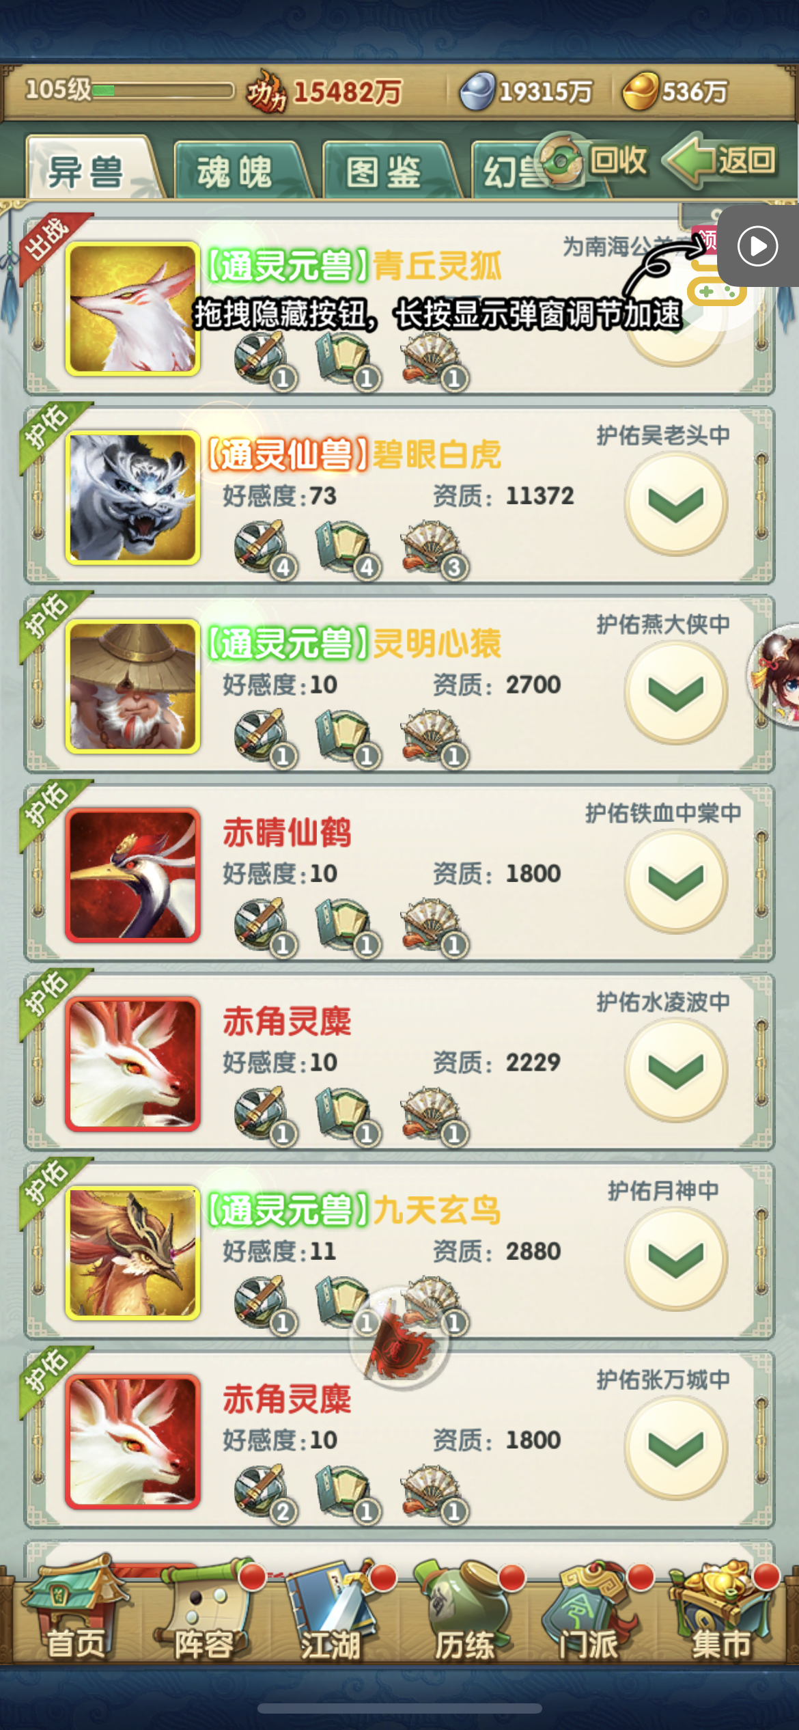The height and width of the screenshot is (1730, 799).
Task: Switch to the 图鉴 tab
Action: point(385,170)
